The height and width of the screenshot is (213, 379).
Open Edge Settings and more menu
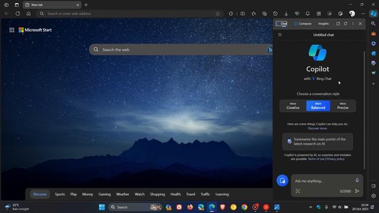(x=363, y=14)
